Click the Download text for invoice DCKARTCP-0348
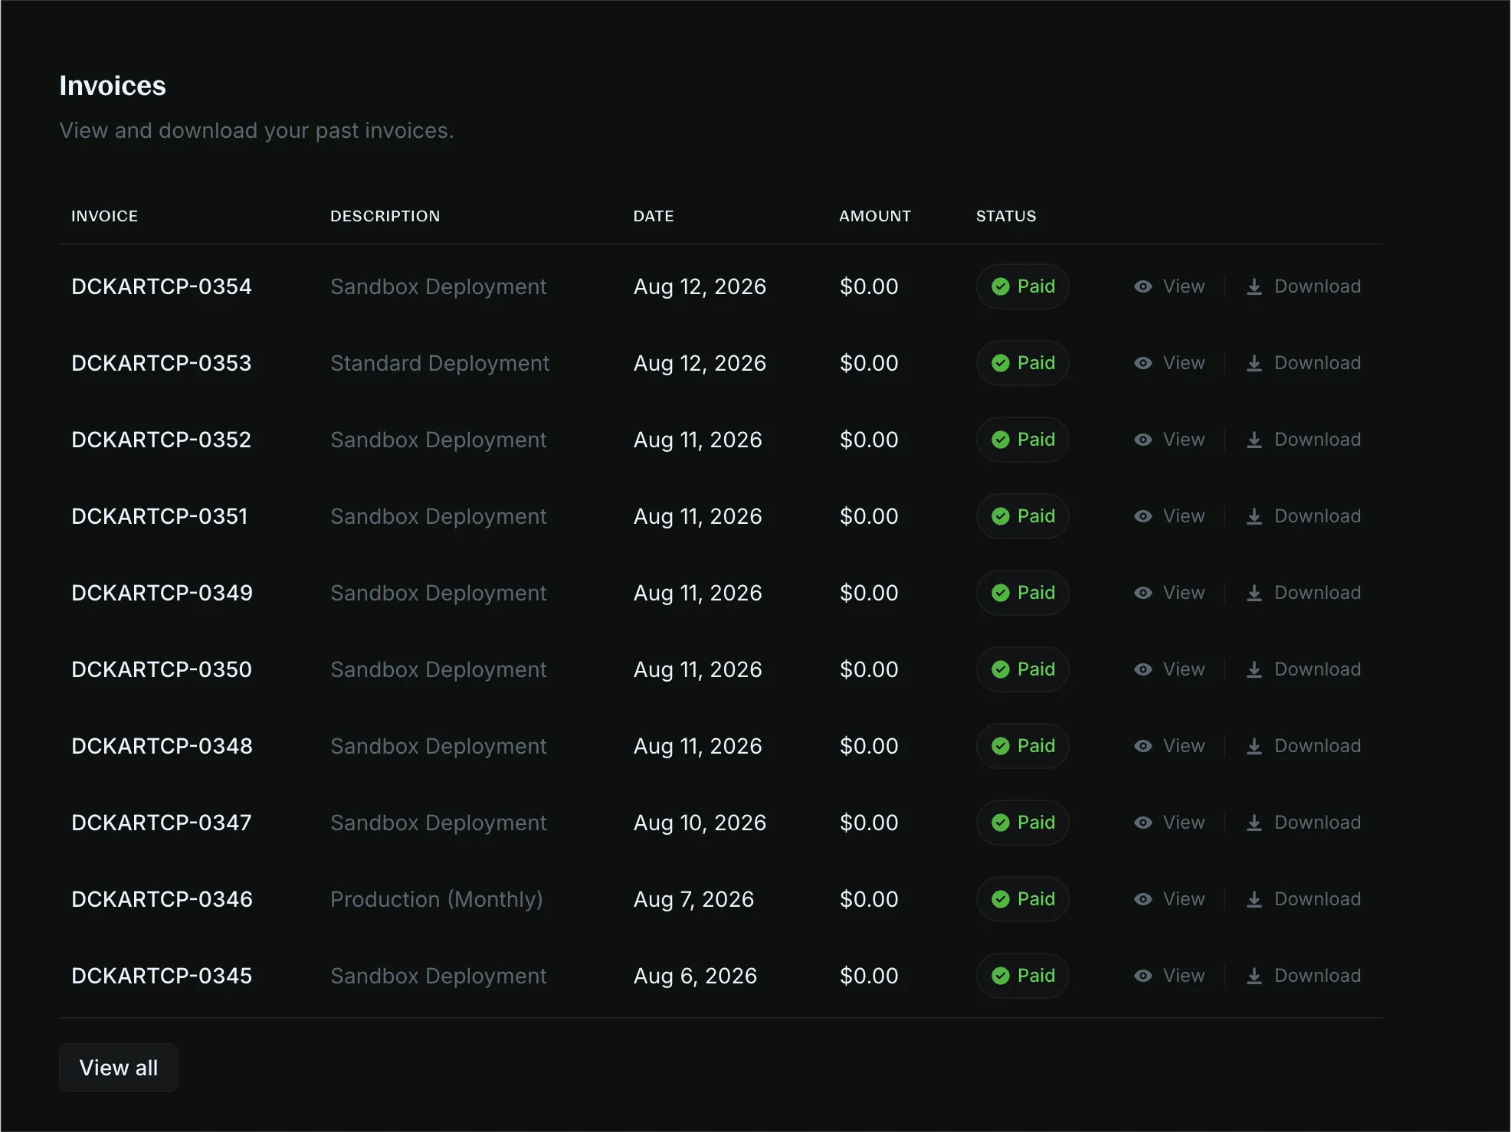This screenshot has height=1132, width=1511. [1317, 746]
